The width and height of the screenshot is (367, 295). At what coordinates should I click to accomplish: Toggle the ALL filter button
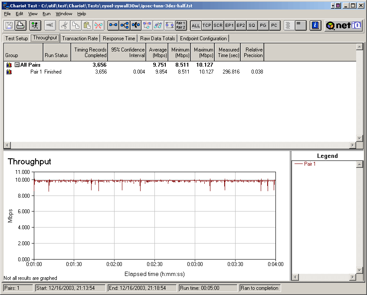(x=196, y=26)
